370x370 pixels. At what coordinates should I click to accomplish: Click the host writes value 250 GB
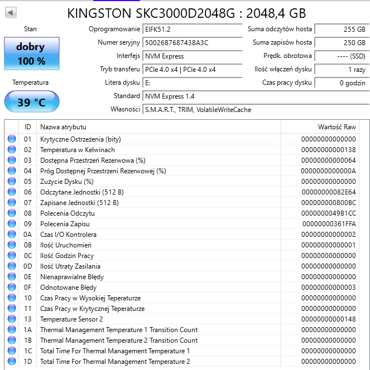click(x=342, y=43)
